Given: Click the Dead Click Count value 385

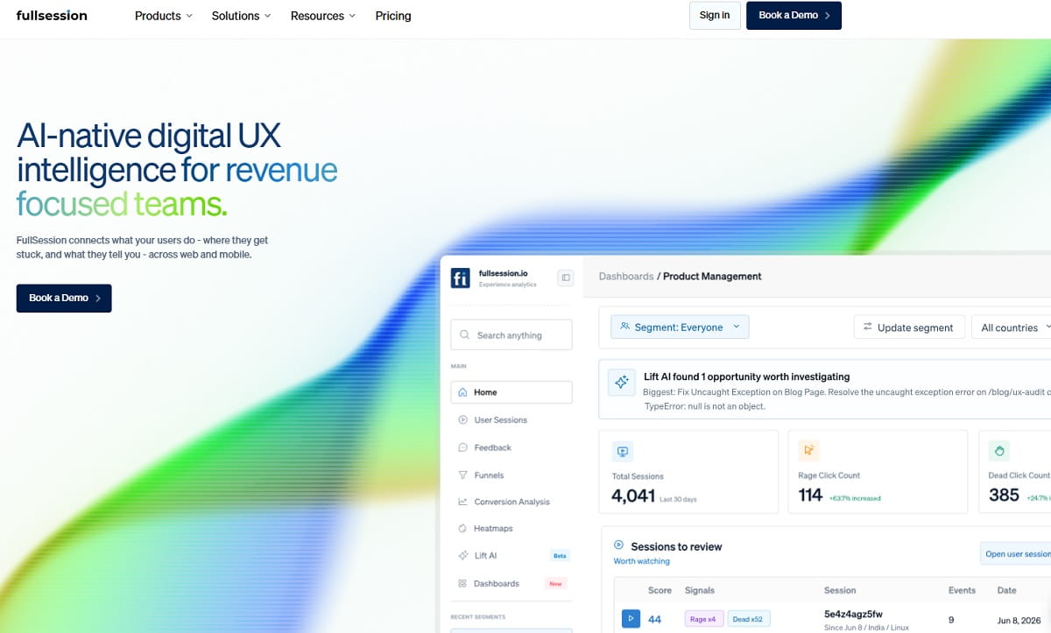Looking at the screenshot, I should [x=1004, y=496].
